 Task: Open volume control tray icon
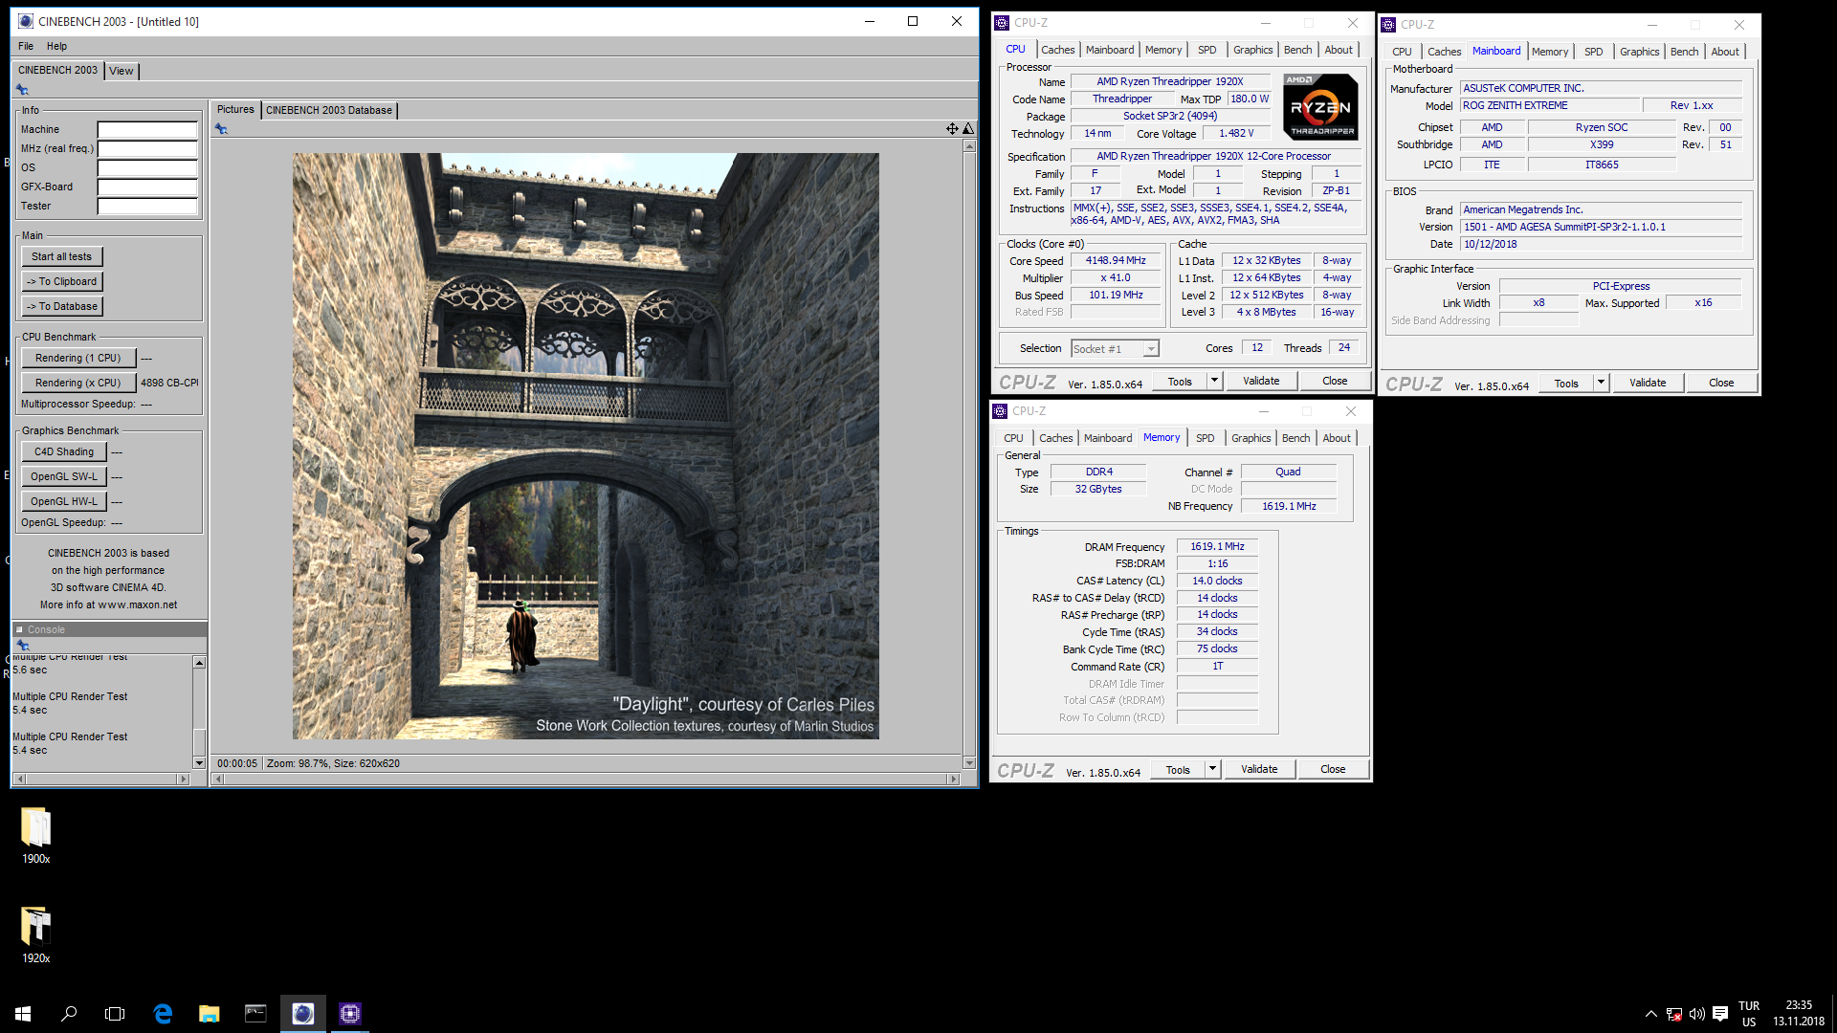point(1696,1014)
